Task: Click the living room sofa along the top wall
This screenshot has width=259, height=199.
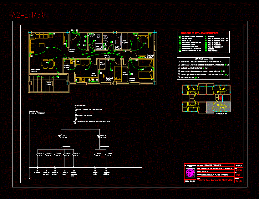Action: pyautogui.click(x=42, y=36)
